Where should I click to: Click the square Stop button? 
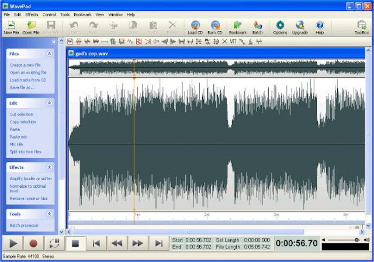pyautogui.click(x=75, y=243)
